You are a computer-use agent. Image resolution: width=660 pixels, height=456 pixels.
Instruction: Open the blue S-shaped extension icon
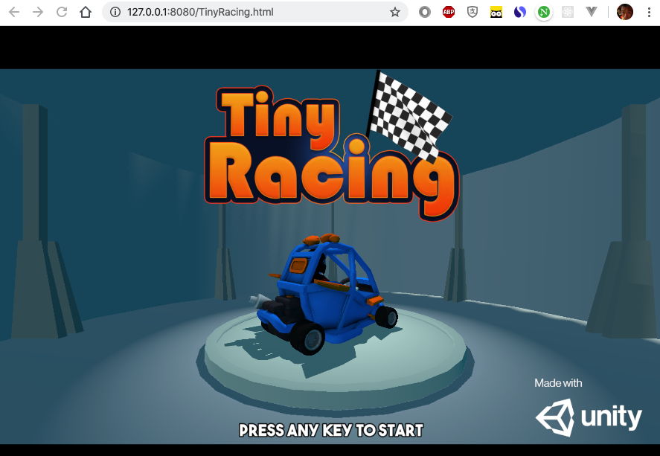(520, 13)
